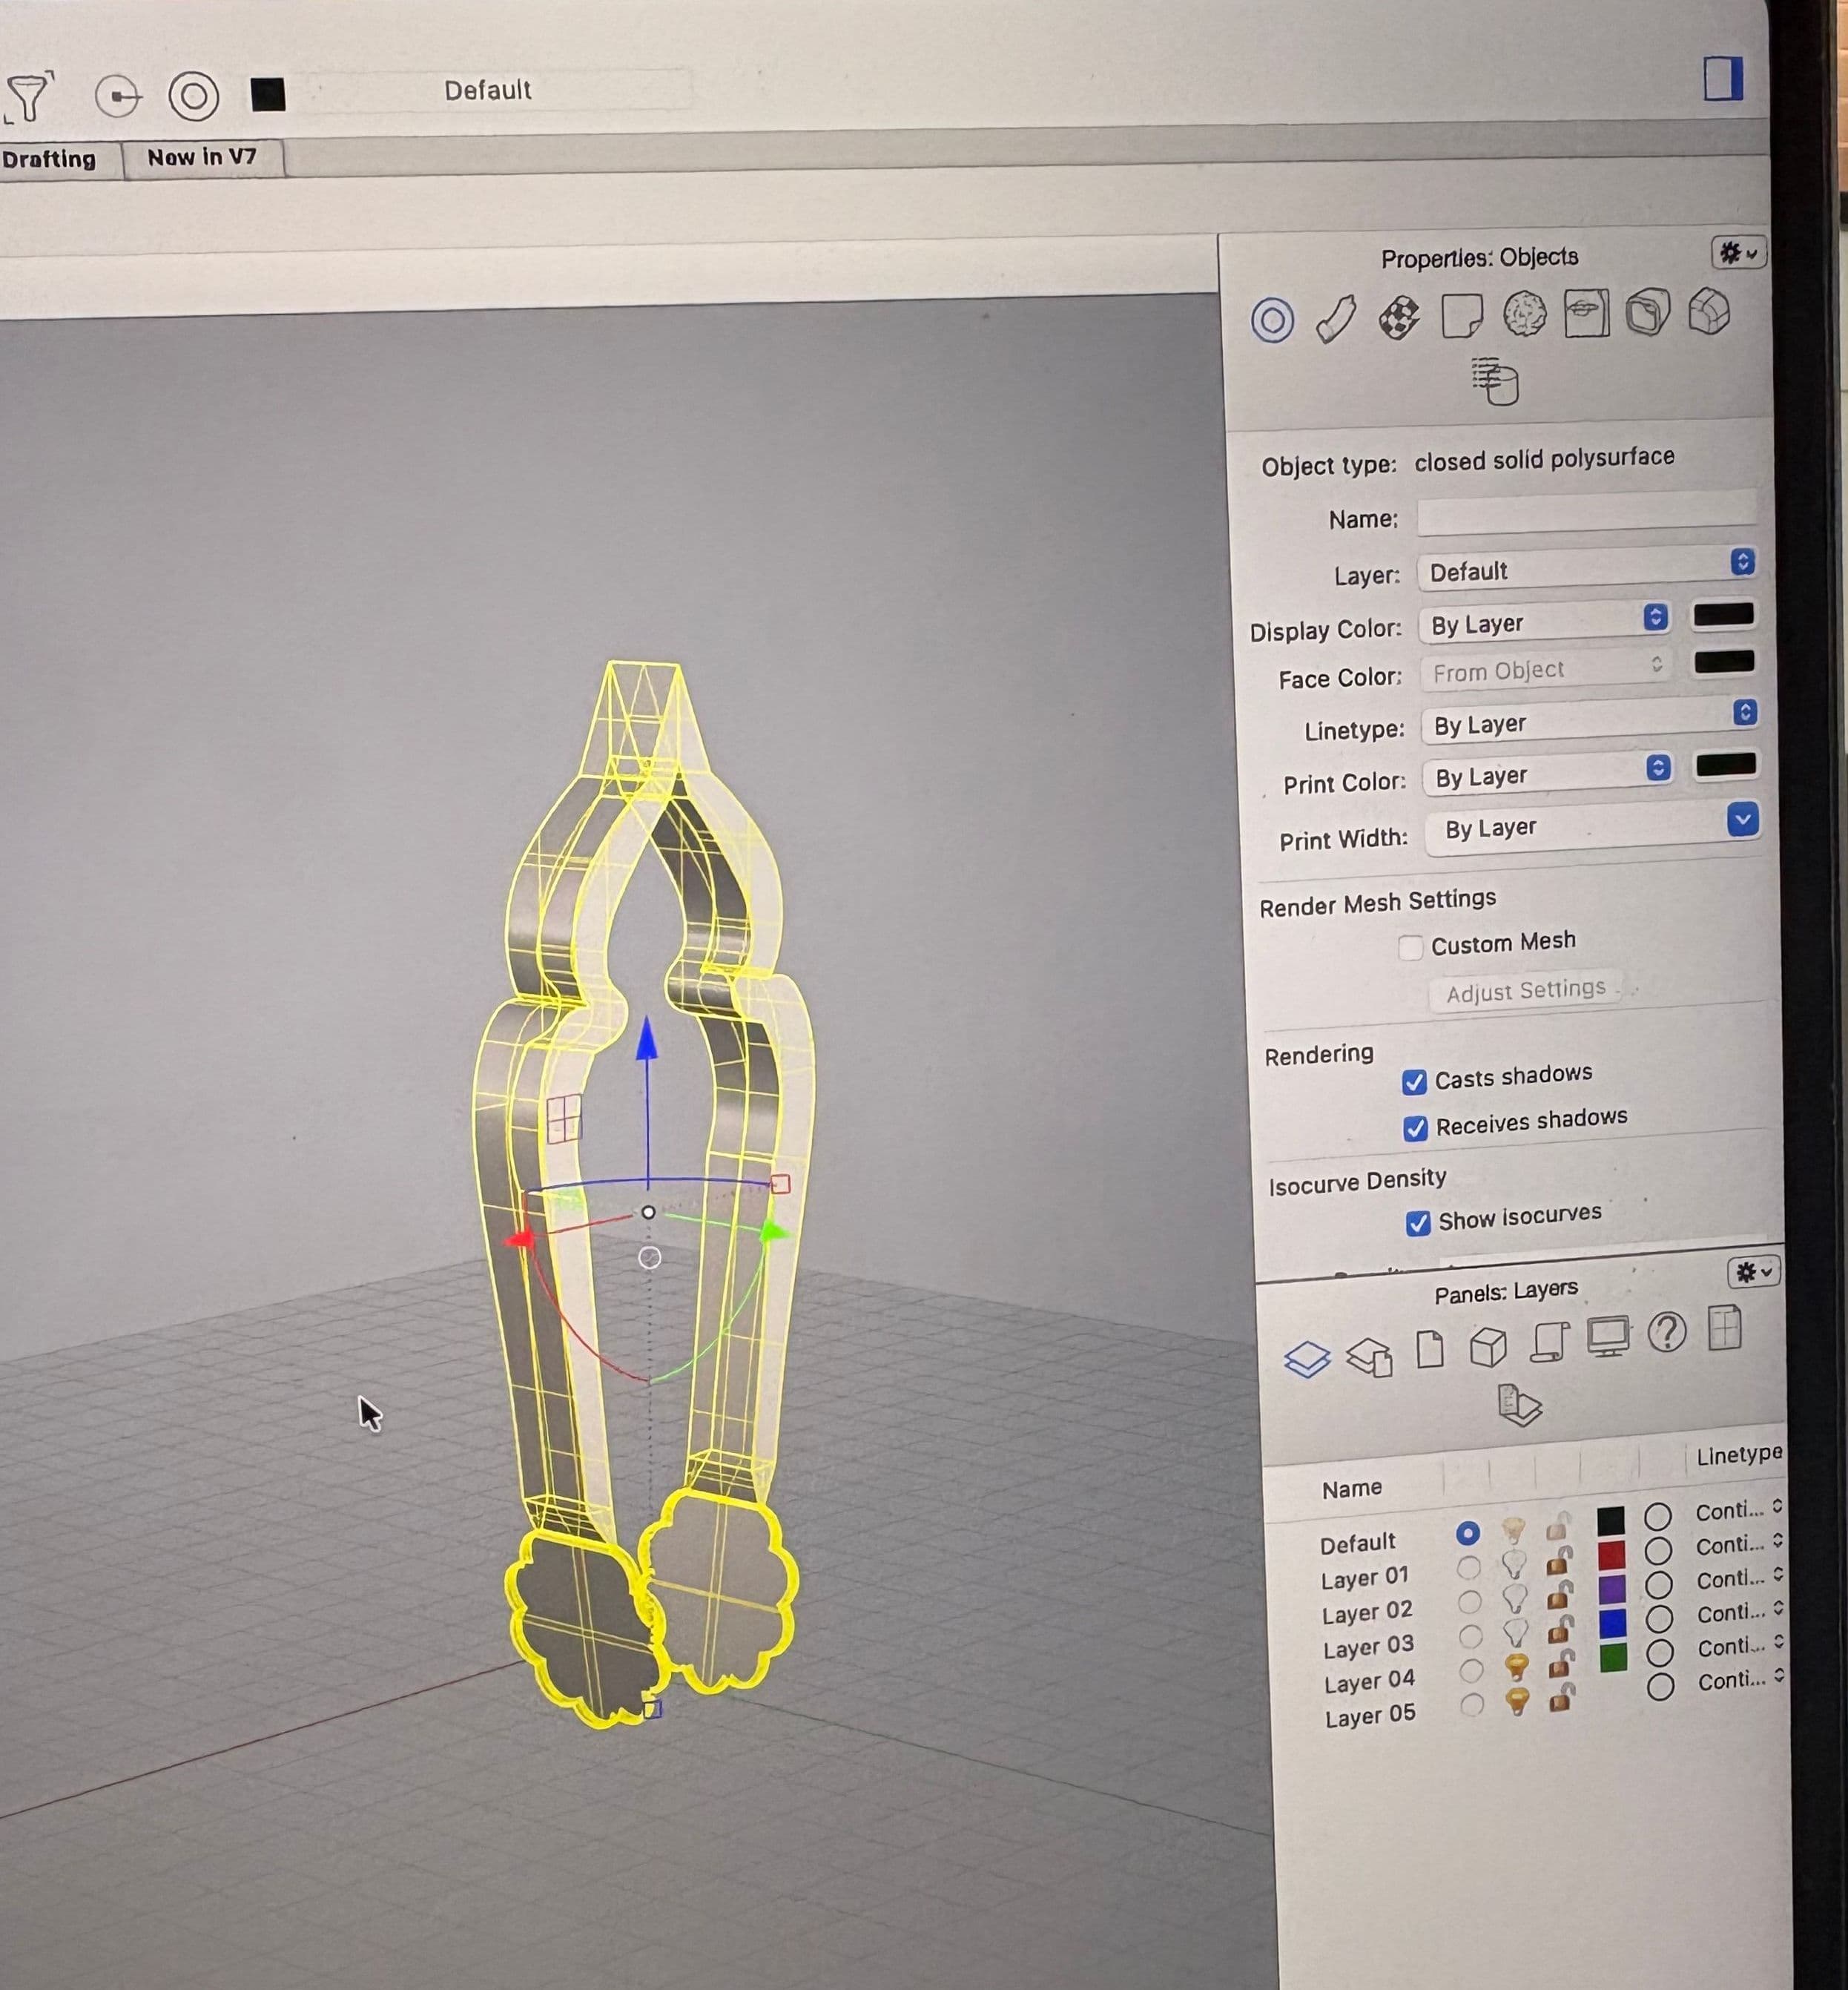Image resolution: width=1848 pixels, height=1990 pixels.
Task: Open the selection filter funnel icon
Action: click(28, 97)
